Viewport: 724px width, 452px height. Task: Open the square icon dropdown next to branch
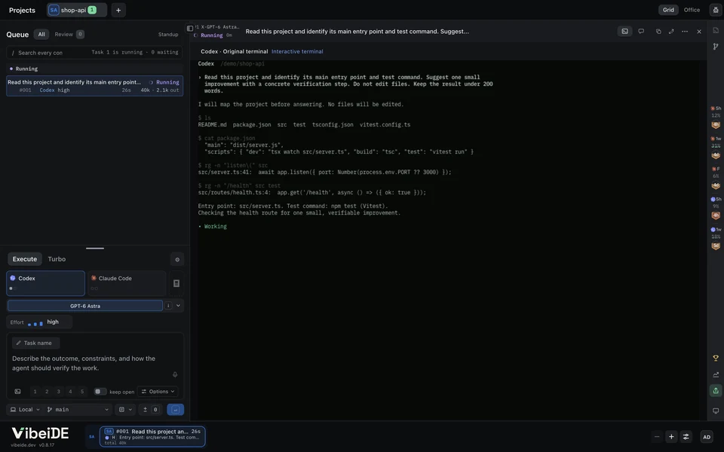pyautogui.click(x=125, y=410)
